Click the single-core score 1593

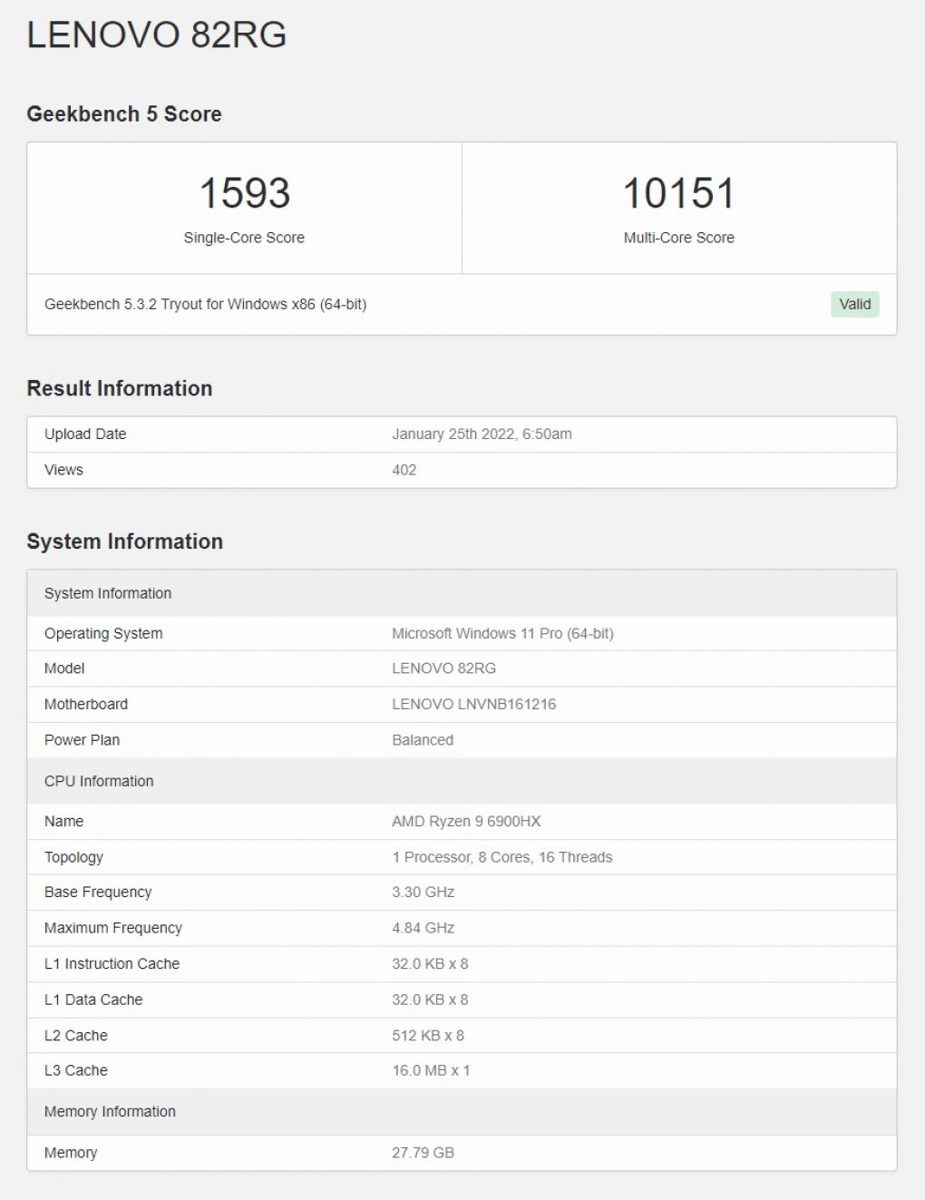tap(244, 193)
